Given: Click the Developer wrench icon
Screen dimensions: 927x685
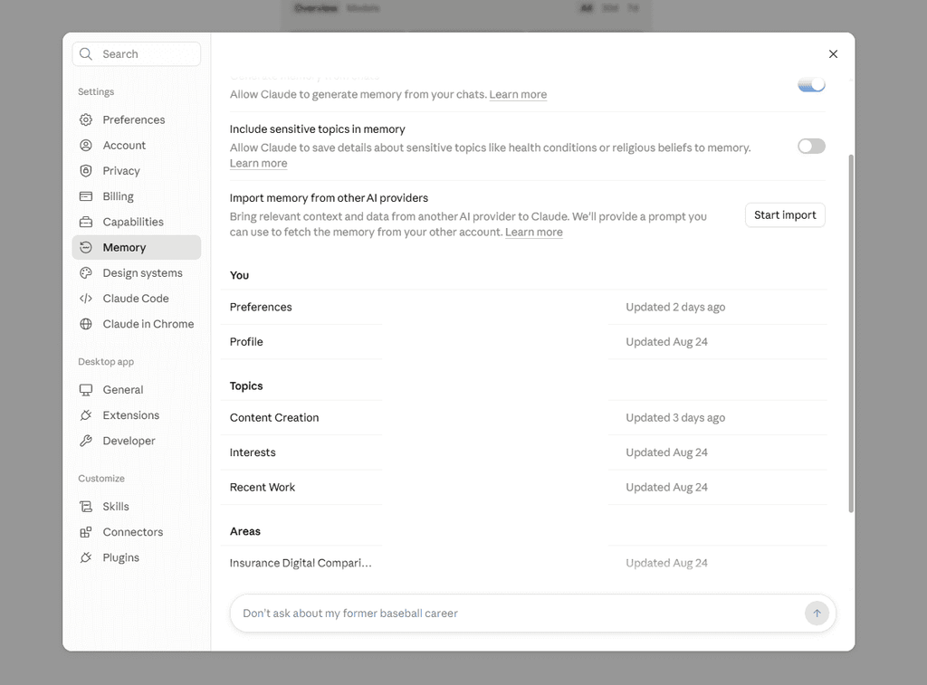Looking at the screenshot, I should pos(86,441).
